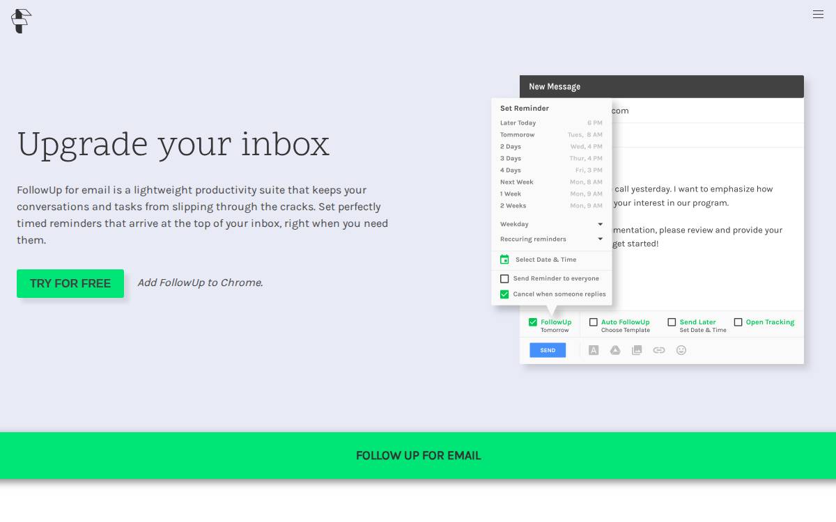Enable the Send Later checkbox

pyautogui.click(x=672, y=322)
